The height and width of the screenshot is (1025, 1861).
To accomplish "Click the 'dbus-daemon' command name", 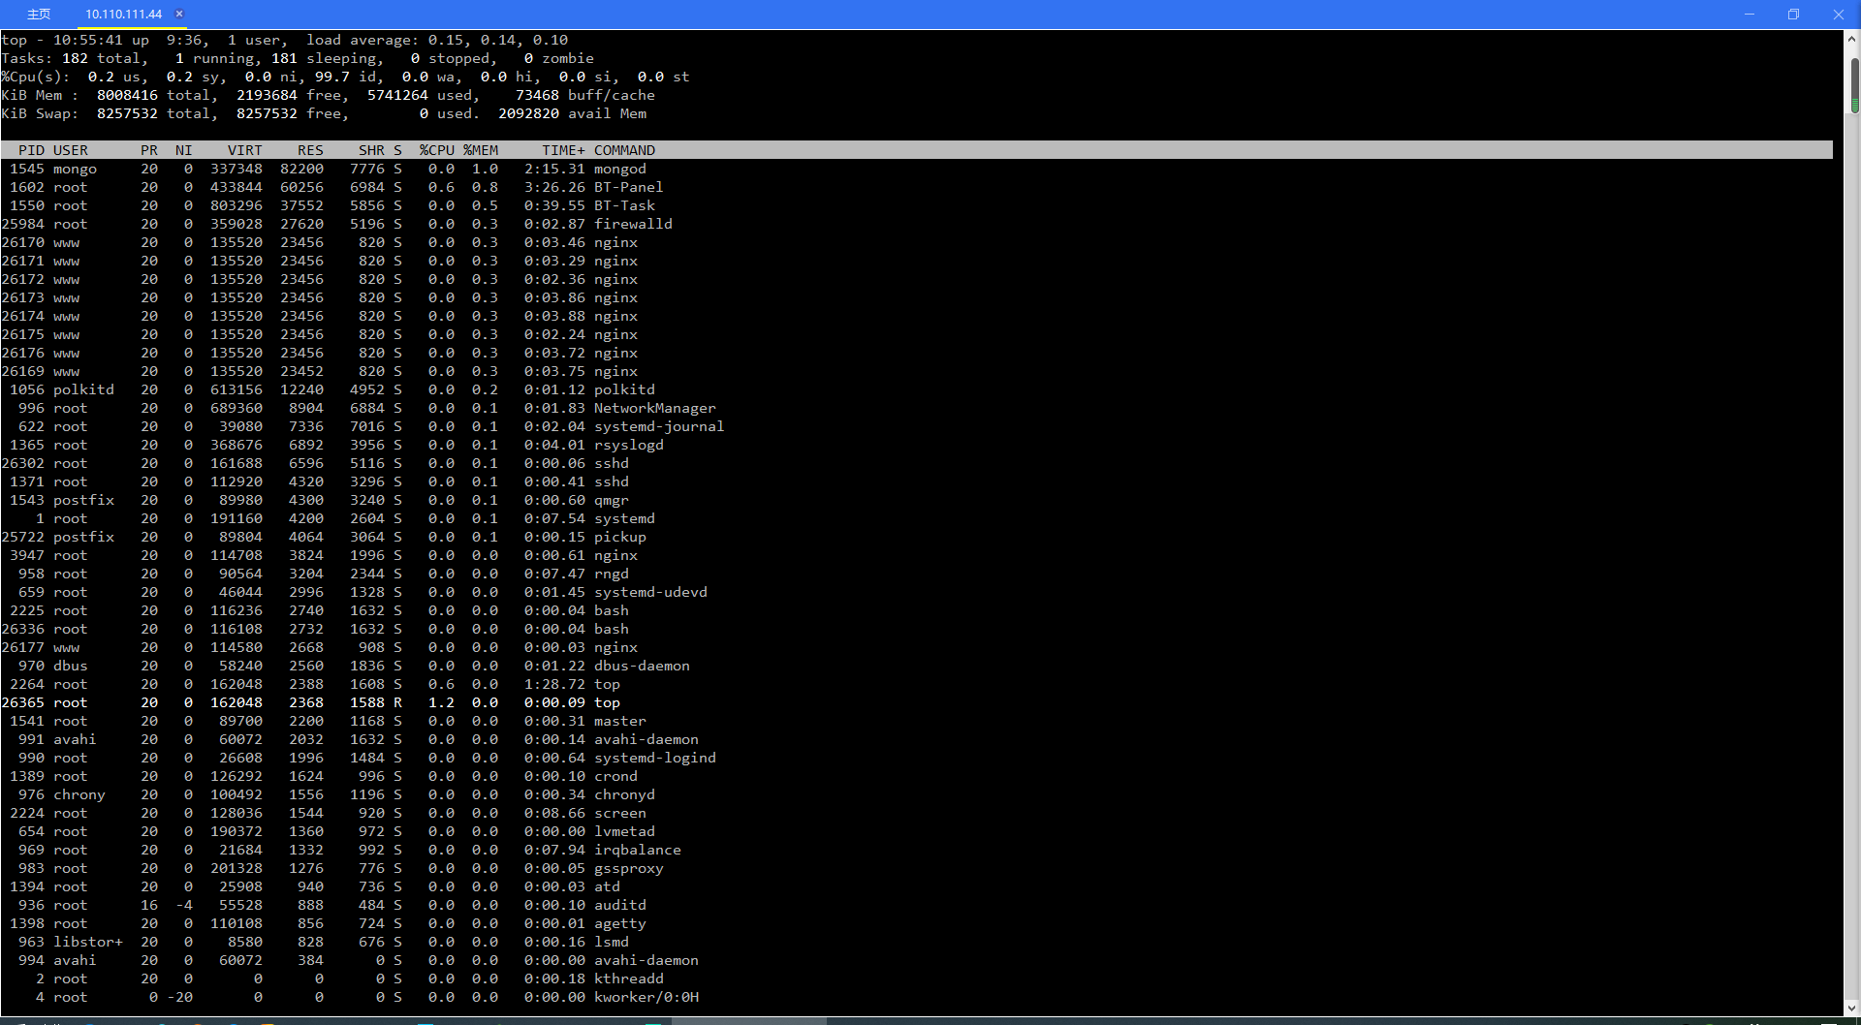I will click(642, 666).
